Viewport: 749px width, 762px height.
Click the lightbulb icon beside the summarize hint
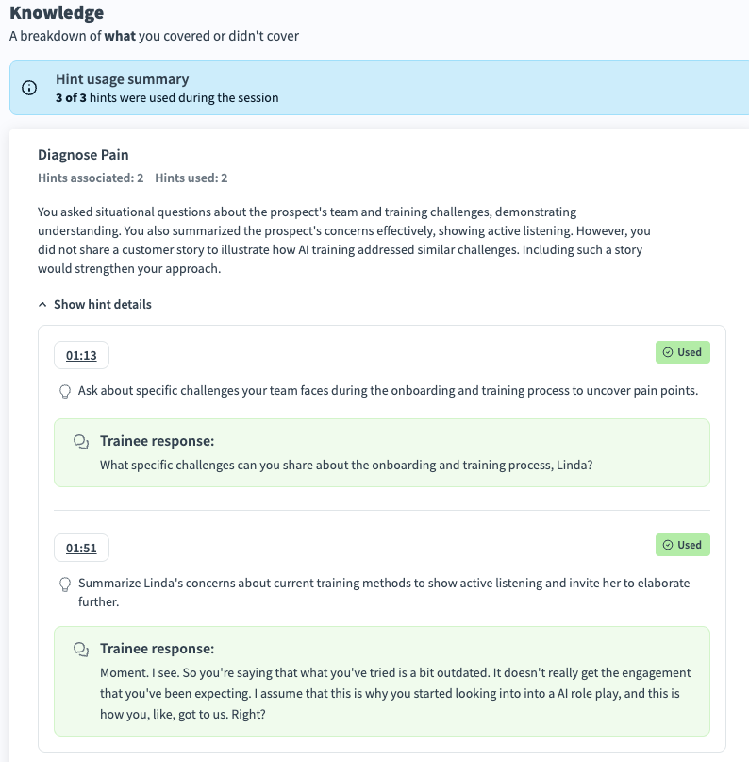click(65, 584)
